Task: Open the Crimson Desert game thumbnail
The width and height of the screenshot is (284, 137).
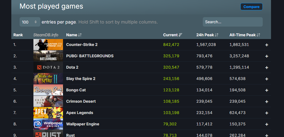Action: tap(48, 101)
